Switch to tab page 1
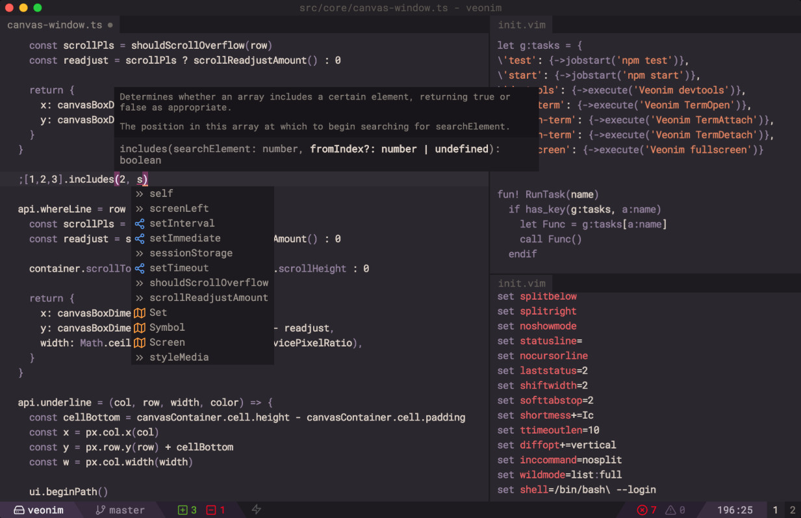Image resolution: width=801 pixels, height=518 pixels. 775,510
